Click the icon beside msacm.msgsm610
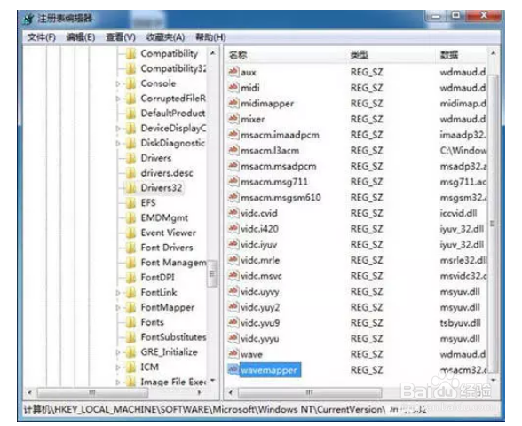The image size is (522, 426). tap(233, 197)
